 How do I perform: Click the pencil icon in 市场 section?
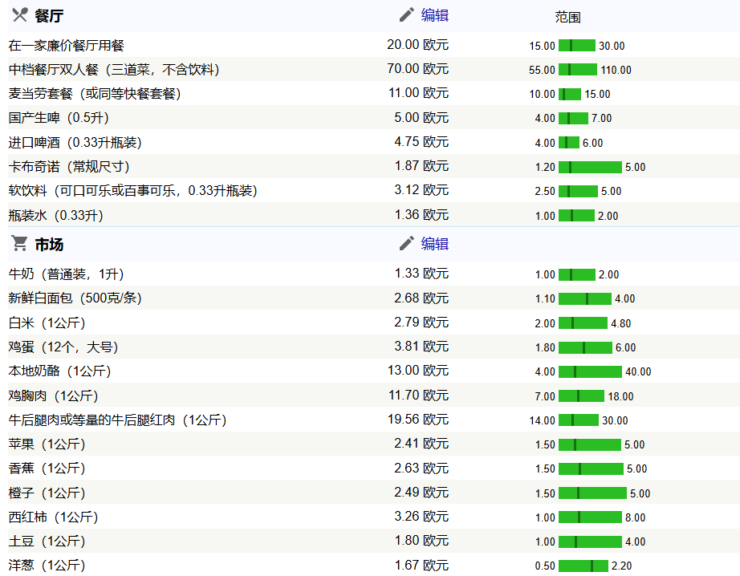(x=407, y=244)
